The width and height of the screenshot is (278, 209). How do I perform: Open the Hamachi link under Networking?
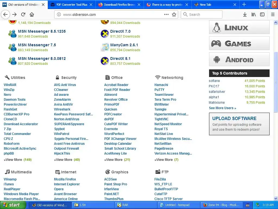coord(161,85)
